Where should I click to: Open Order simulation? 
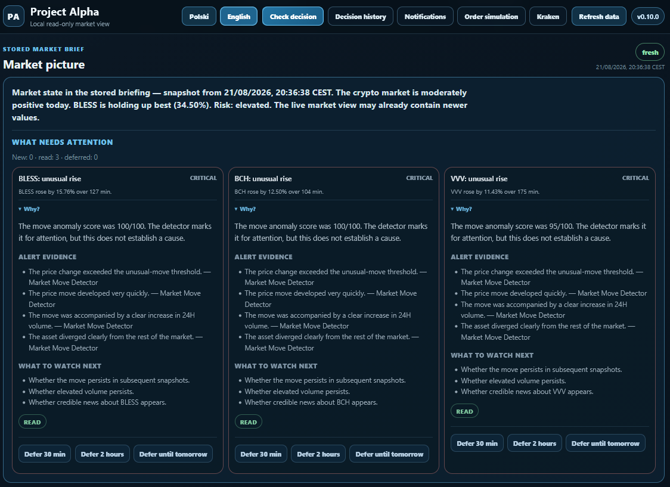point(491,17)
